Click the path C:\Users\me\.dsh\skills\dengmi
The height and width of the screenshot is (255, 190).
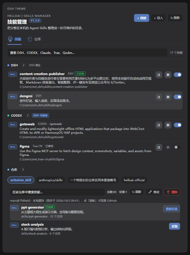coord(41,105)
